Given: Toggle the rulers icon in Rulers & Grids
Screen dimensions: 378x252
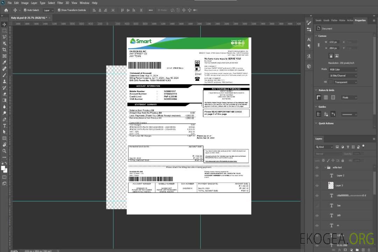Looking at the screenshot, I should (x=319, y=97).
